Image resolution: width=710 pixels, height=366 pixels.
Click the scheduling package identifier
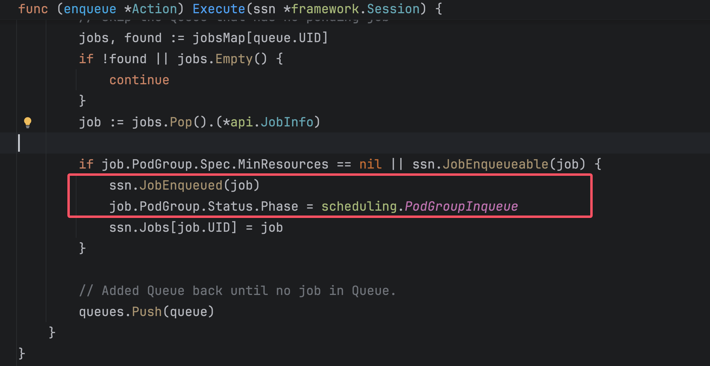pos(359,206)
